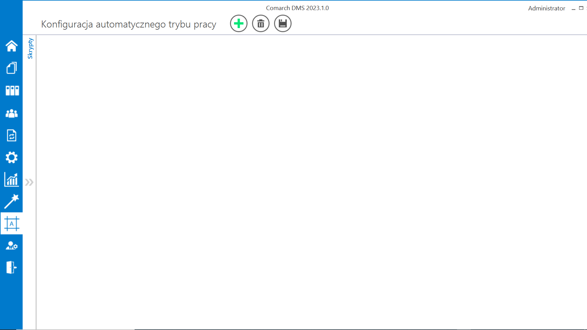Open the vertical Skrypty tab
Screen dimensions: 587x330
(x=30, y=48)
